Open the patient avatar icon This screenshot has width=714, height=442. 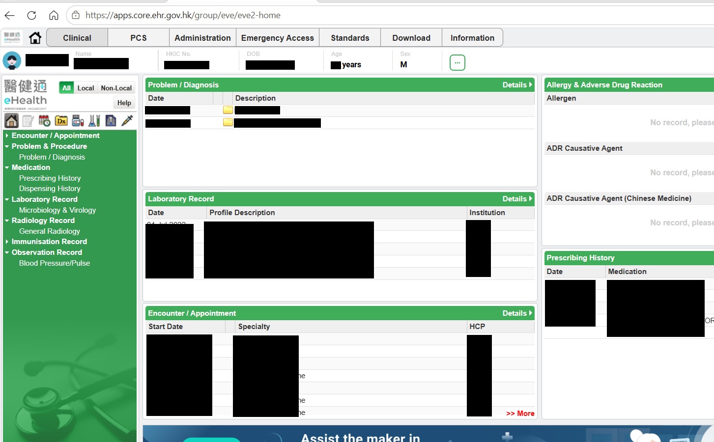(12, 61)
